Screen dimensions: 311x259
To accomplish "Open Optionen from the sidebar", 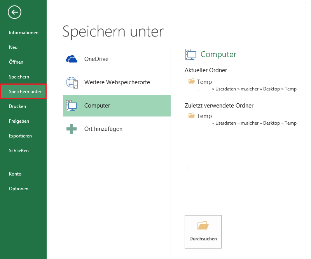I will coord(19,189).
